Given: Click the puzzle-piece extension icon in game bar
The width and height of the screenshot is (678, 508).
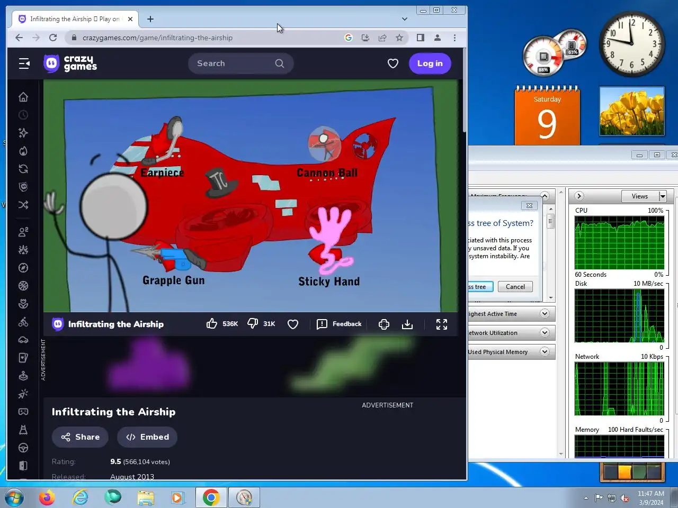Looking at the screenshot, I should pyautogui.click(x=384, y=324).
